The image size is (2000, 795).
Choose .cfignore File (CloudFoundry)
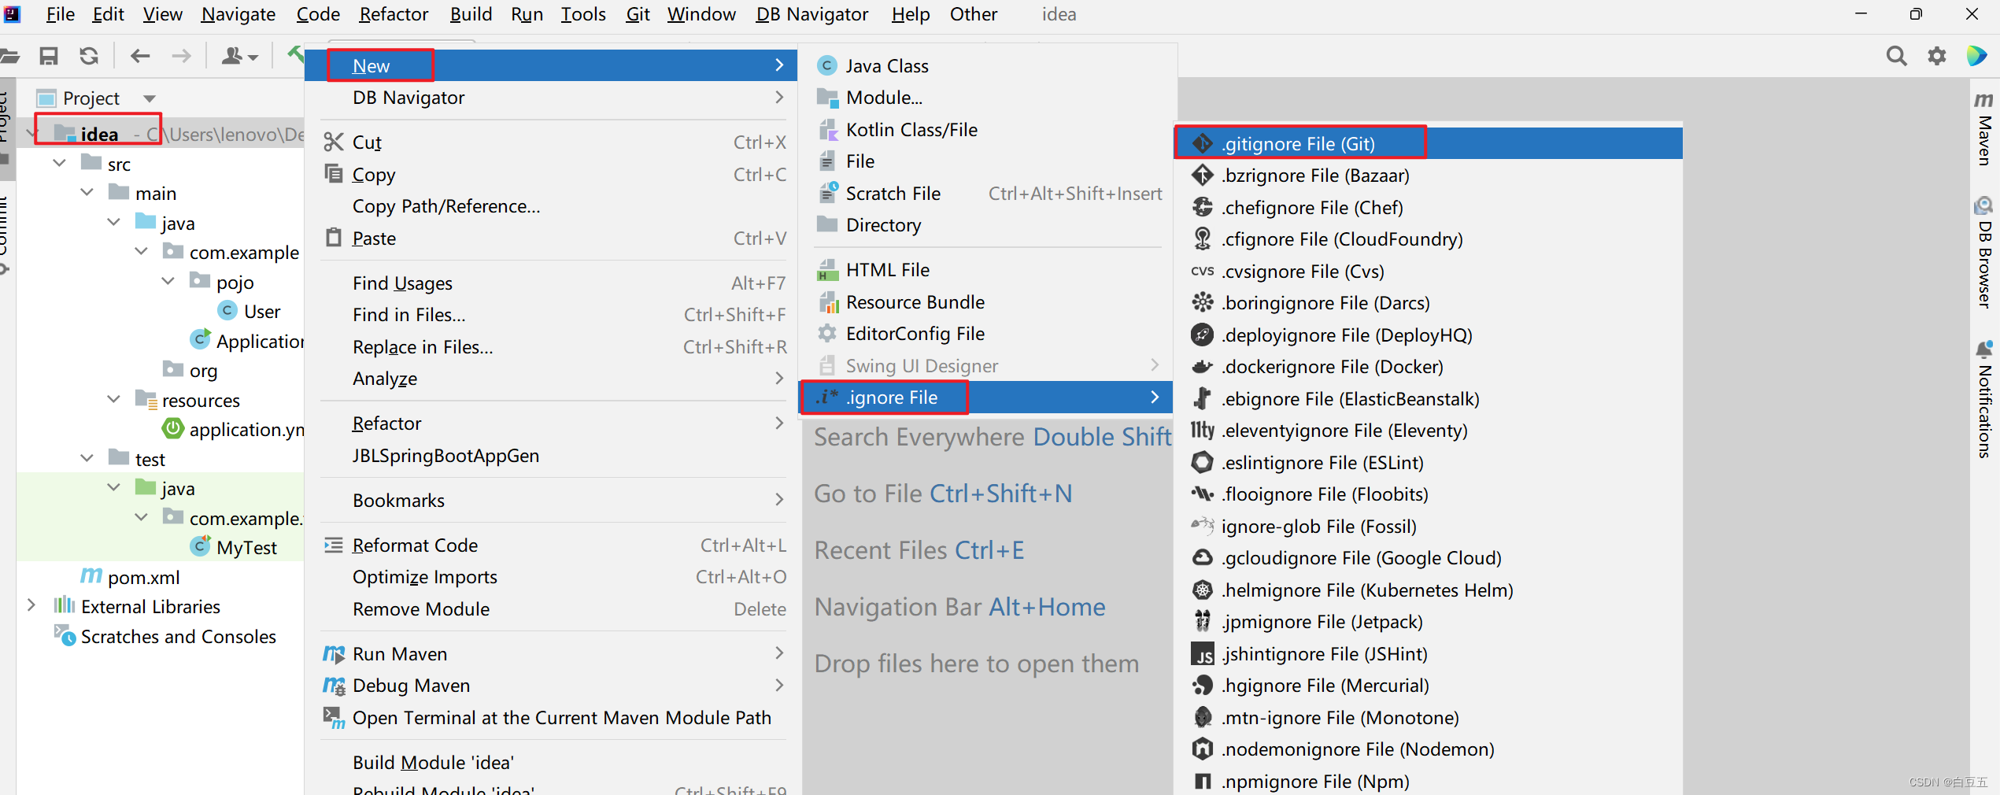click(x=1428, y=239)
